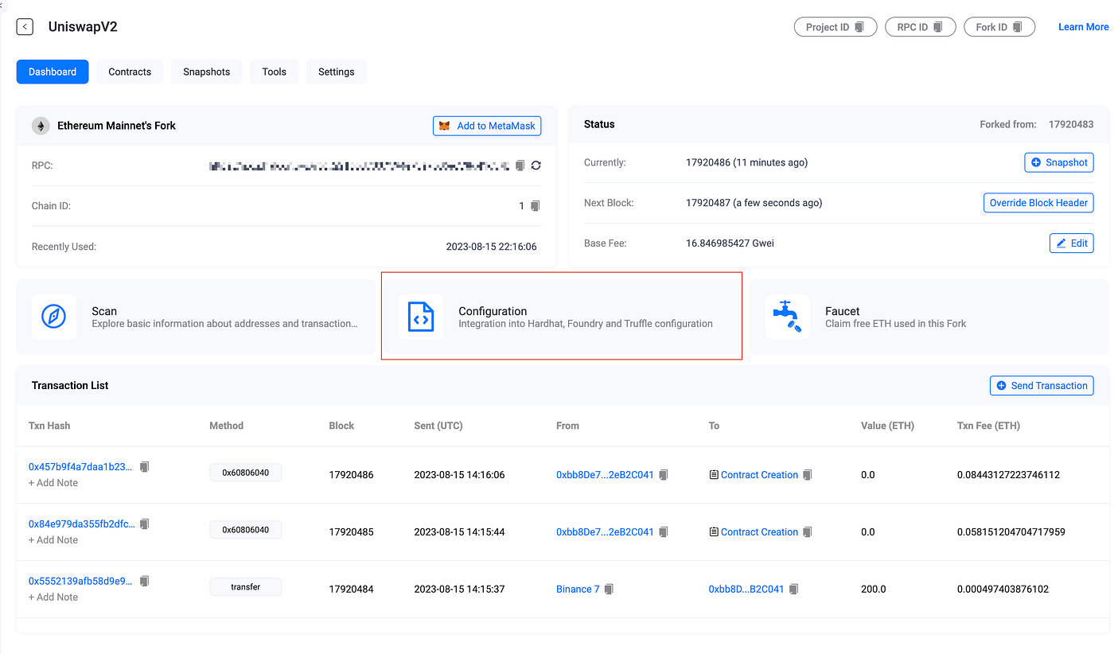
Task: Open transaction hash 0x5552139afb58d9e9
Action: (x=81, y=582)
